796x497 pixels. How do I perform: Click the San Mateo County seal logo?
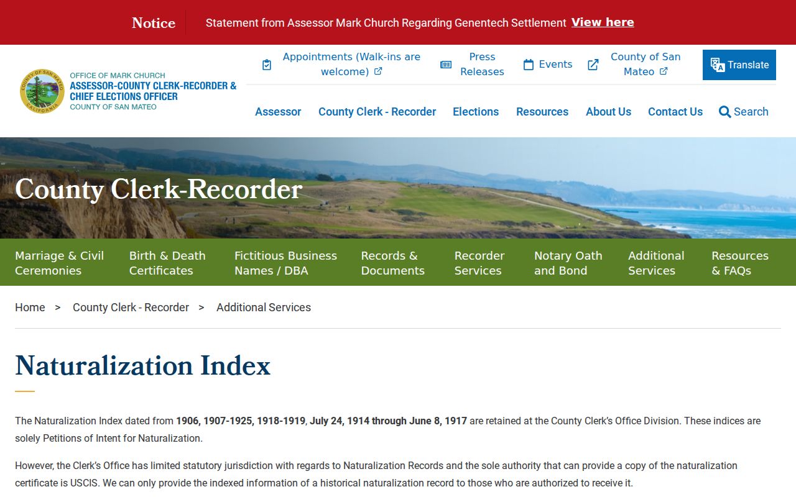[x=42, y=91]
